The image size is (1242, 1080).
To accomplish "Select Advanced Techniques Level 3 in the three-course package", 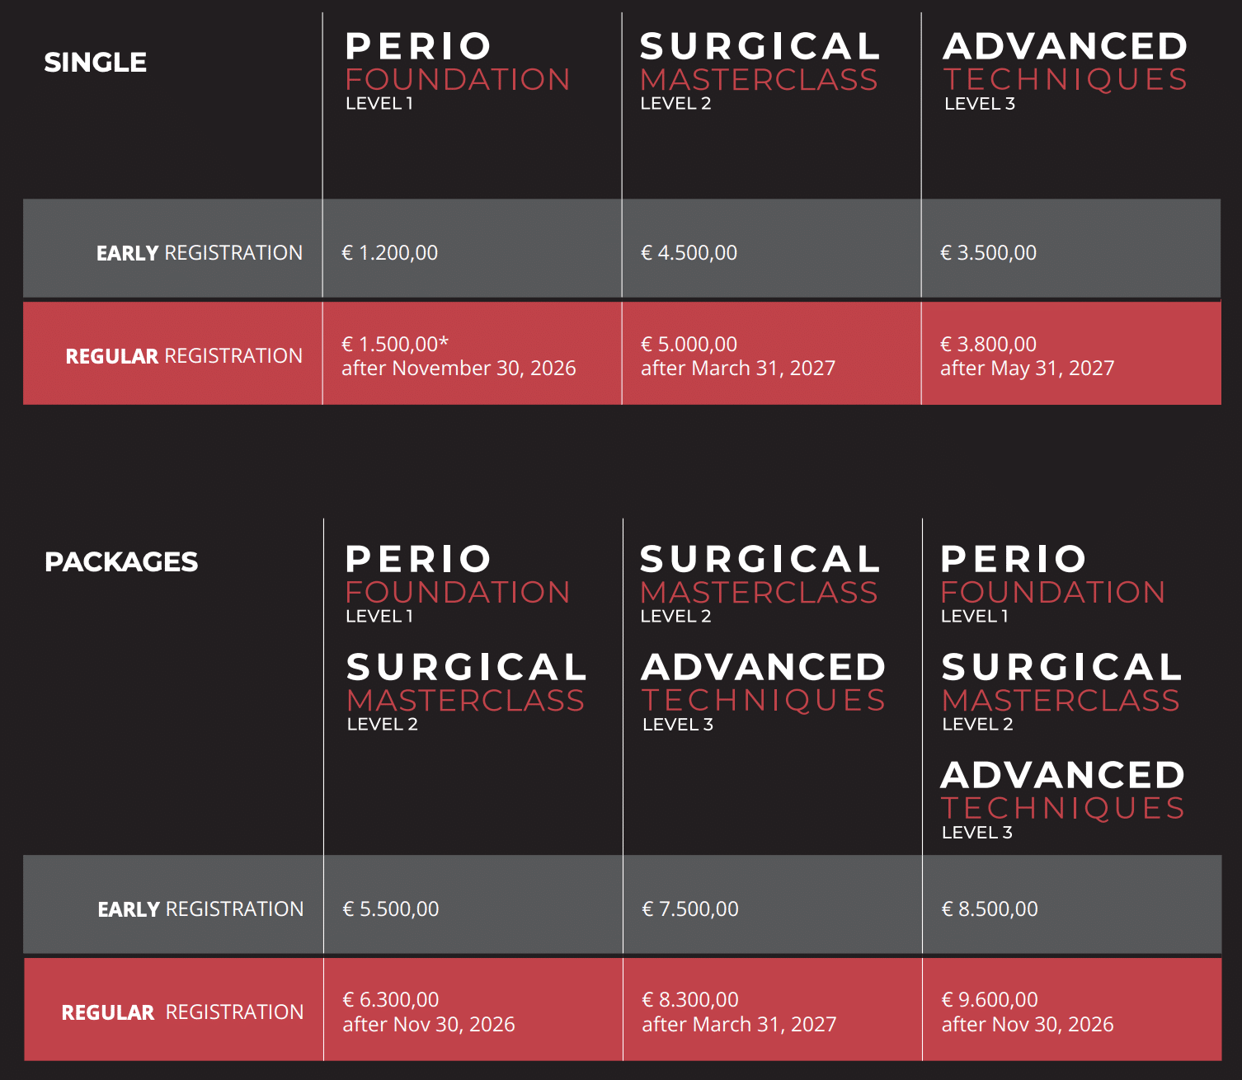I will pos(1063,800).
